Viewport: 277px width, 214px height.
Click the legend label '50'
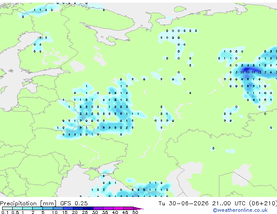135,212
